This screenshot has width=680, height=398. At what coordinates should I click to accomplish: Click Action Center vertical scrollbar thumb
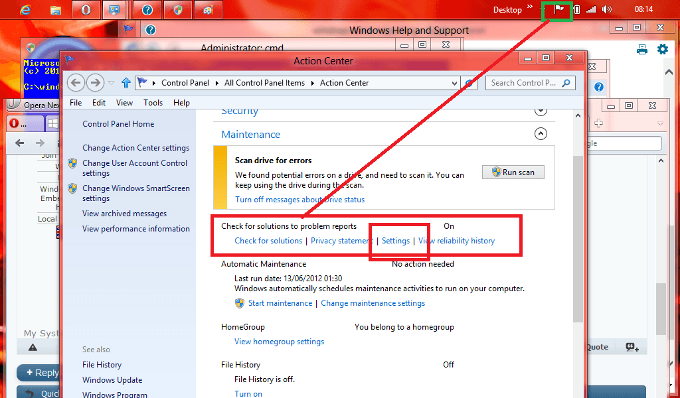[578, 238]
